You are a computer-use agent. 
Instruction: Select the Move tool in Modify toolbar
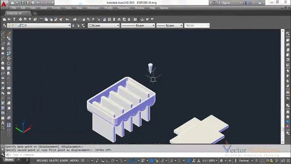pyautogui.click(x=9, y=58)
